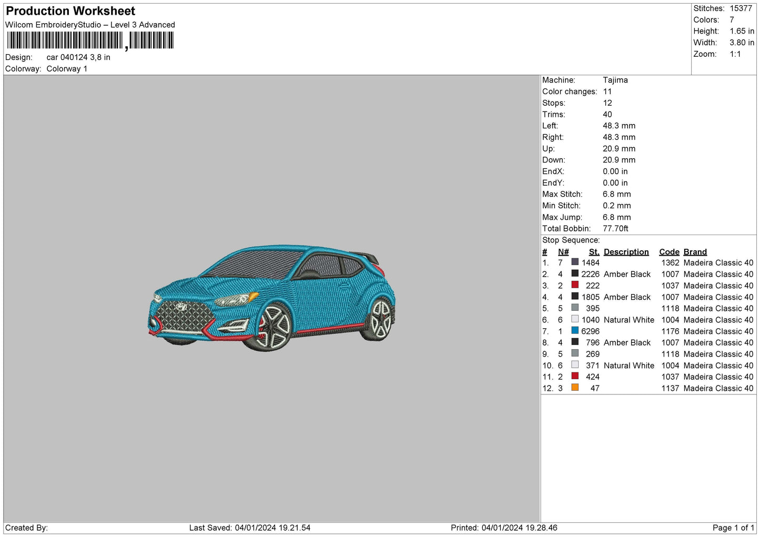Click the Width value '3.80 in'

pos(742,43)
